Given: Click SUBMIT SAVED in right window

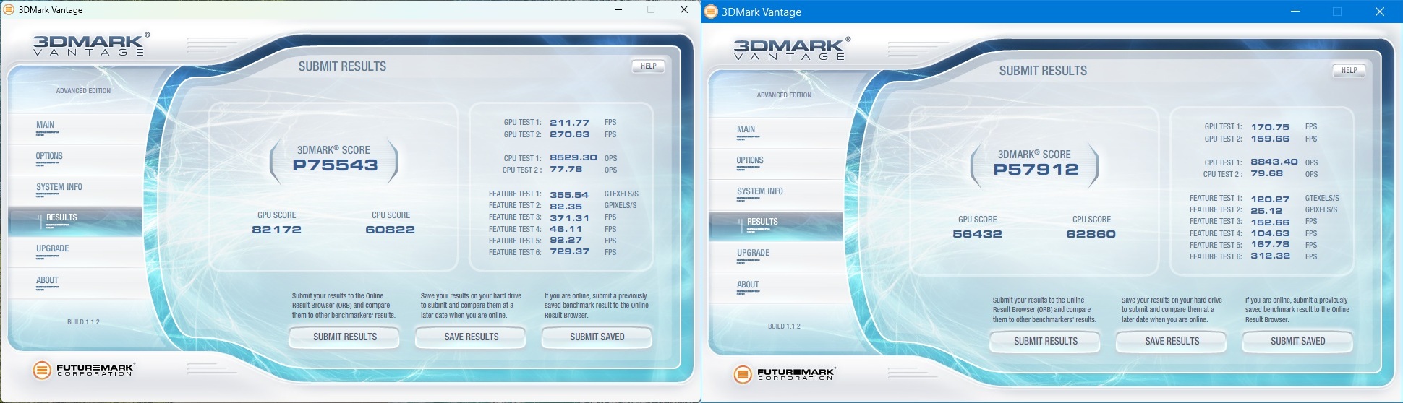Looking at the screenshot, I should pyautogui.click(x=1298, y=342).
